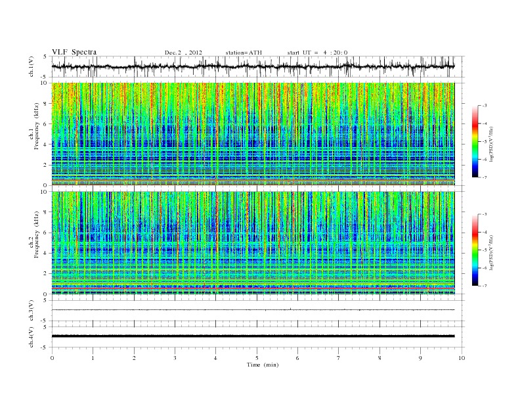This screenshot has width=520, height=402.
Task: Click time axis tick label '3'
Action: (x=175, y=358)
